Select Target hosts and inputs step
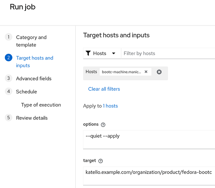This screenshot has width=215, height=188. click(35, 62)
